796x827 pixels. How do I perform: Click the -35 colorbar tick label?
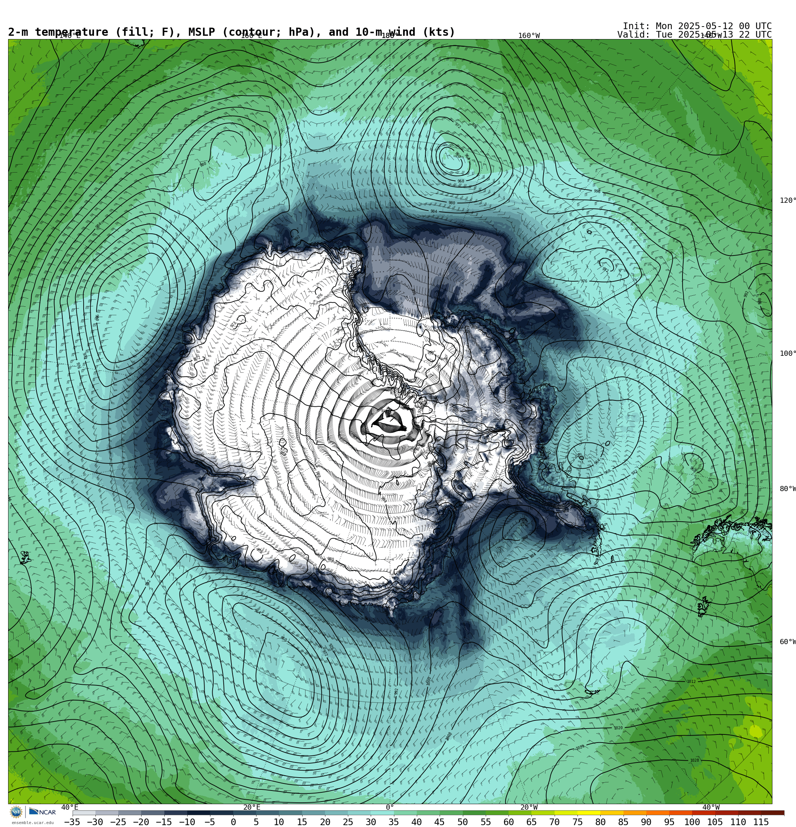[x=72, y=822]
